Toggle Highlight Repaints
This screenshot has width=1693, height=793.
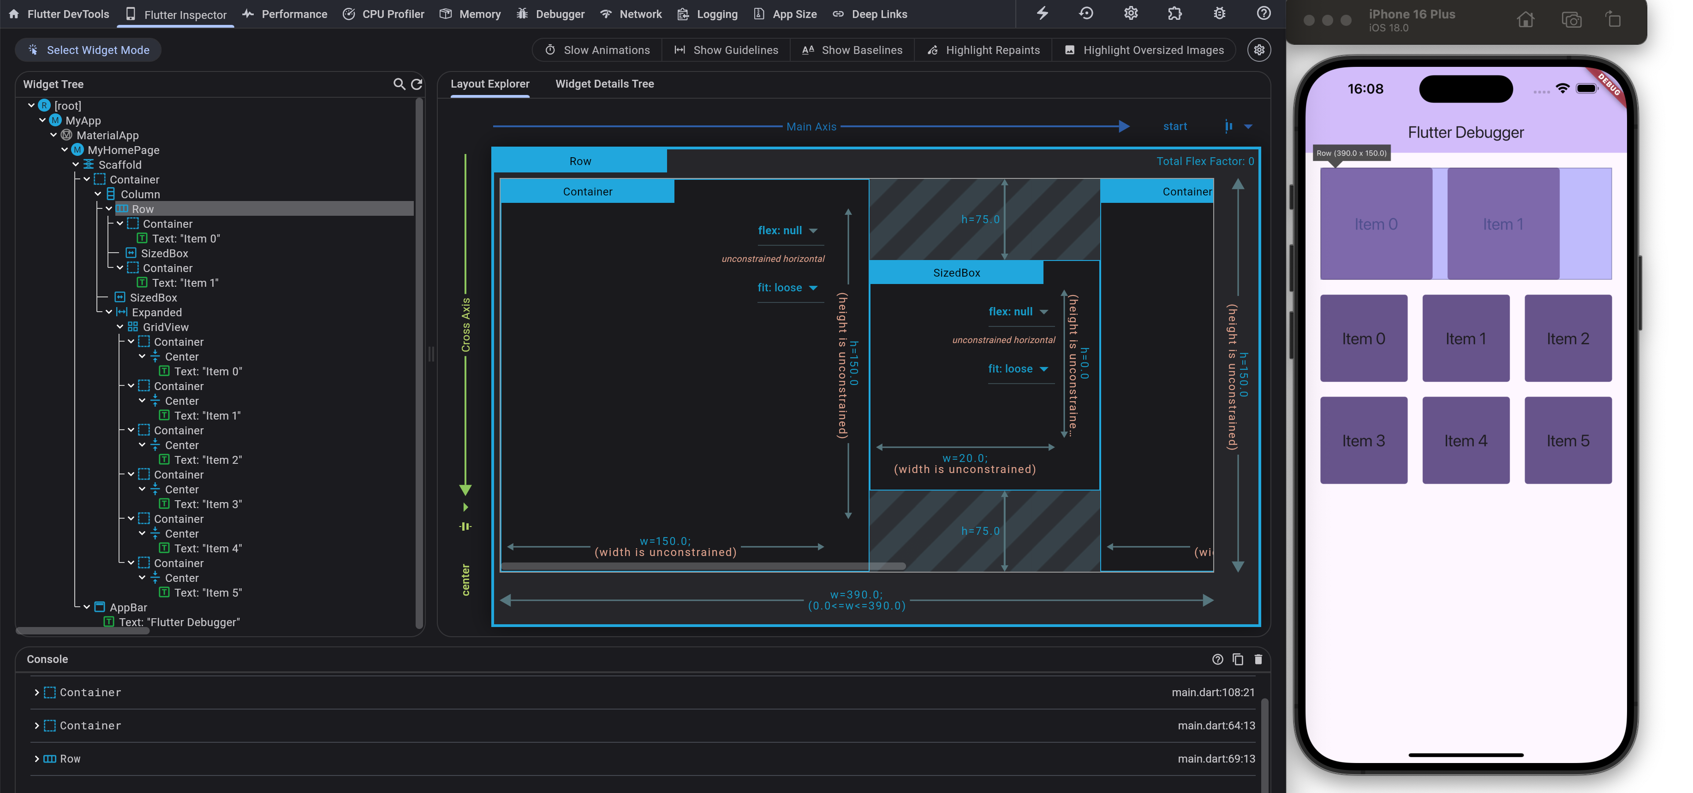[983, 50]
